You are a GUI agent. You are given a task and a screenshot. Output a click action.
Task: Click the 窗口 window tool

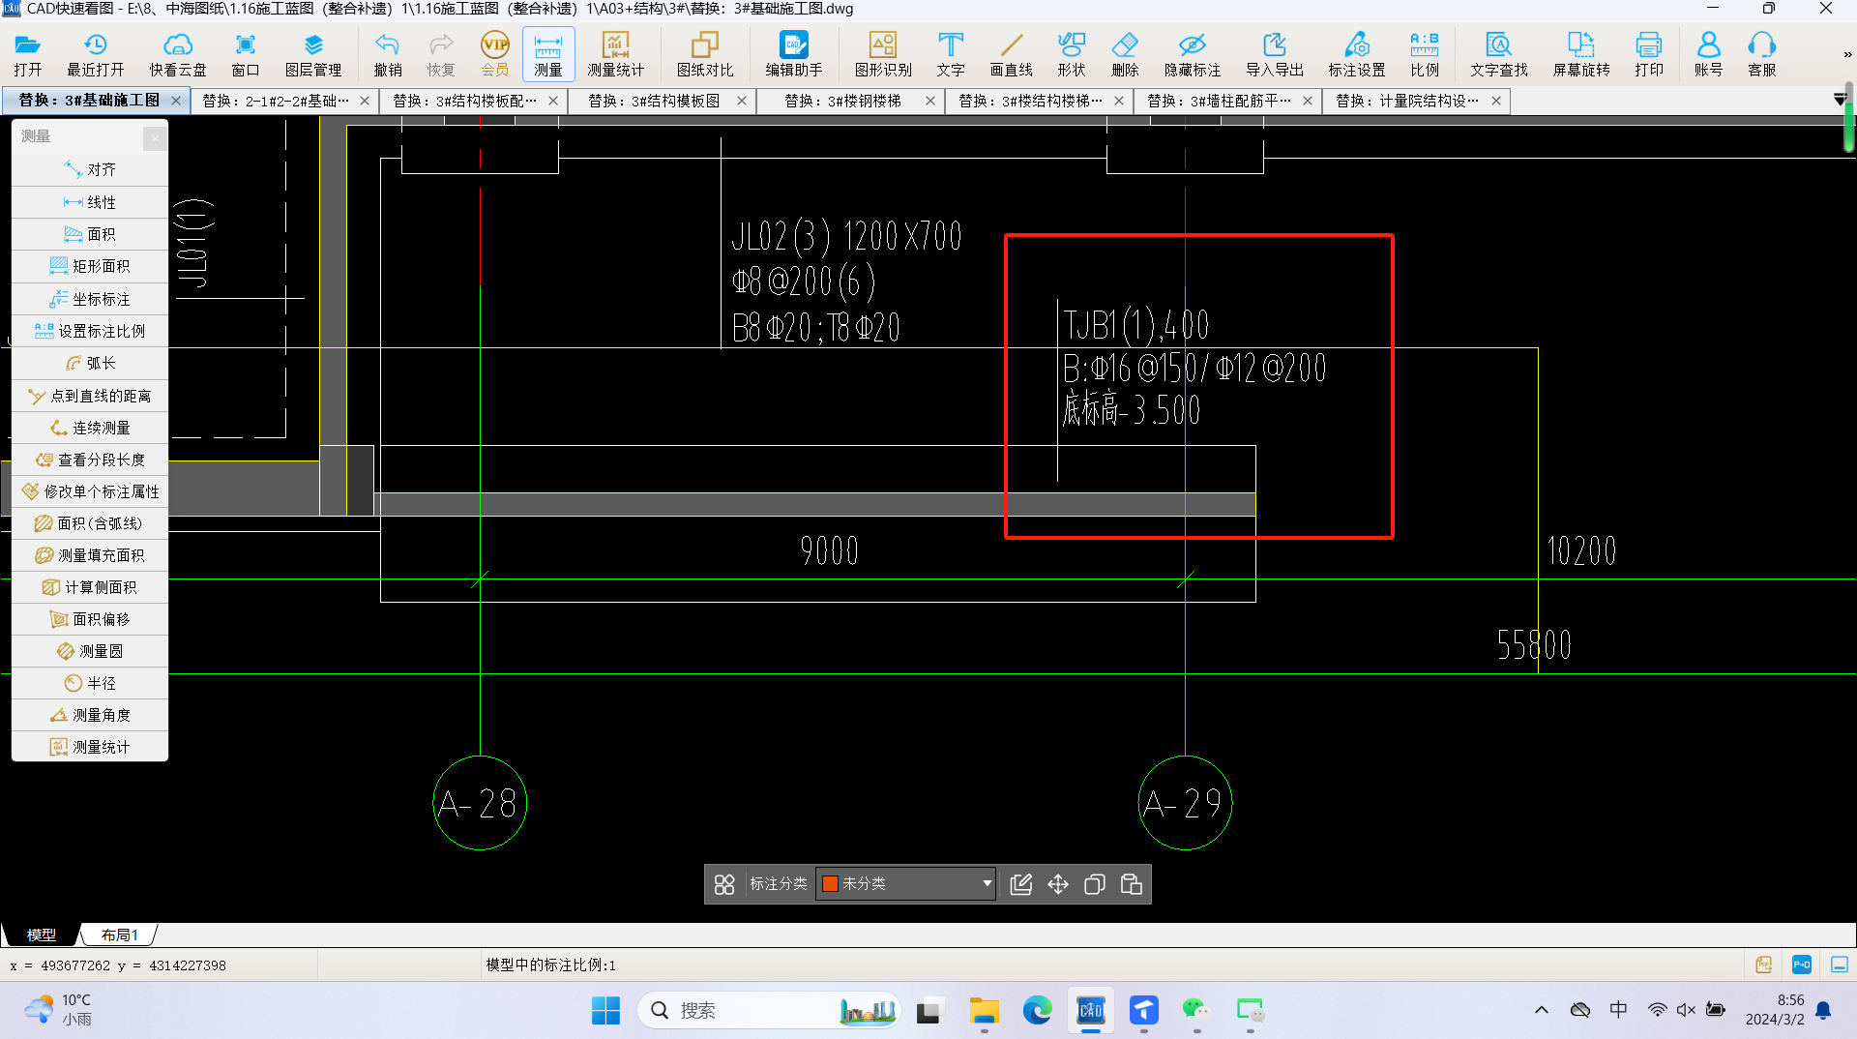click(246, 54)
